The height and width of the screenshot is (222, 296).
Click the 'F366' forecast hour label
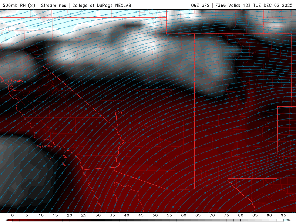point(221,5)
